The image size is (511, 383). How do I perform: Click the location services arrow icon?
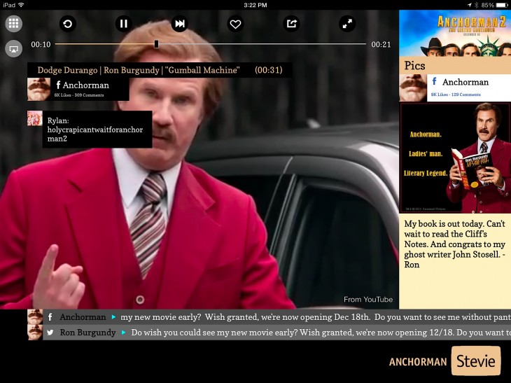pyautogui.click(x=469, y=5)
